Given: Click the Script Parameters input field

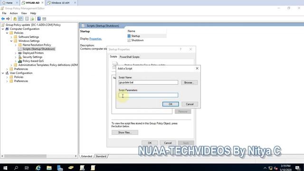Looking at the screenshot, I should pyautogui.click(x=148, y=95).
